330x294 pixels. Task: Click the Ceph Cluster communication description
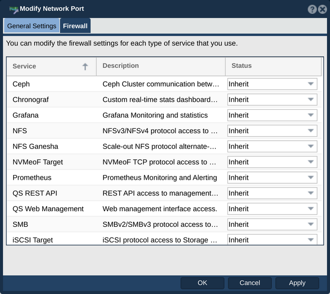pos(161,84)
